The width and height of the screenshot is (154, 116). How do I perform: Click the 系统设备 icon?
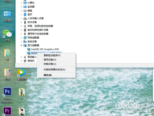pos(25,41)
